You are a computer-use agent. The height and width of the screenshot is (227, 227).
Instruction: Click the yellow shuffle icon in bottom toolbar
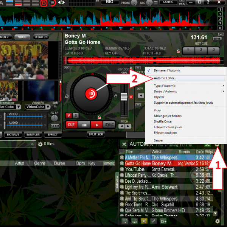[144, 221]
